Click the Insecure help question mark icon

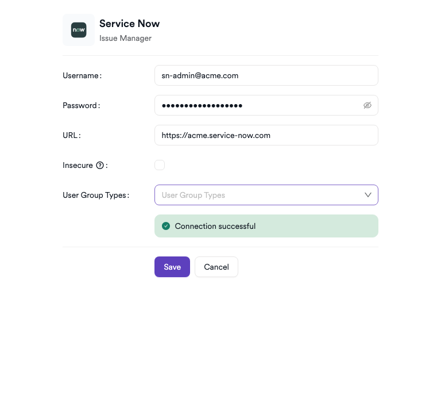coord(100,166)
